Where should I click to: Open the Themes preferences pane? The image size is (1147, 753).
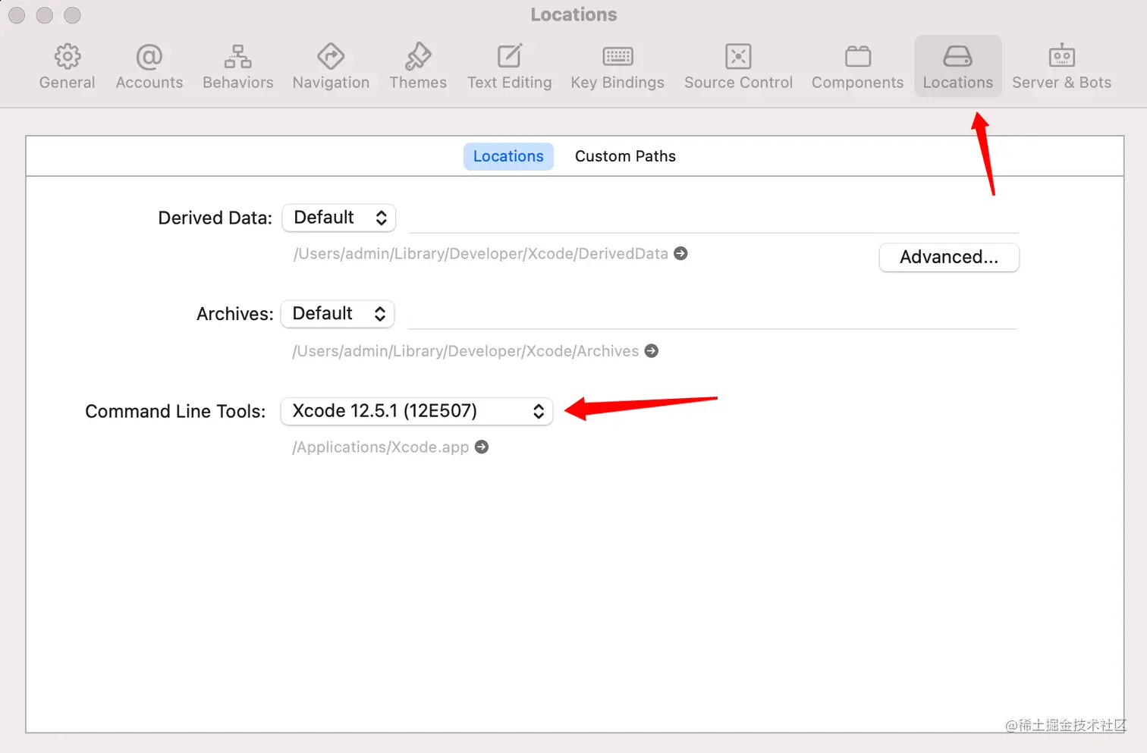418,67
